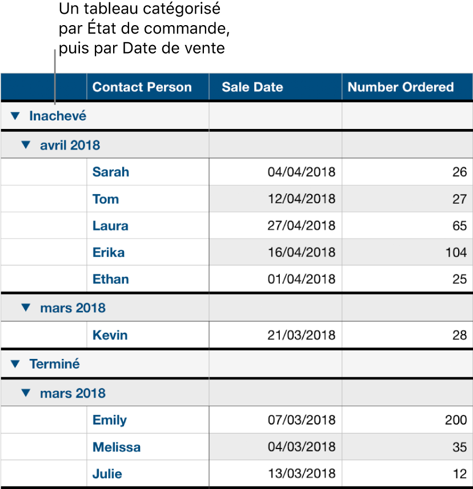Collapse the Inachevé category group

click(x=15, y=116)
